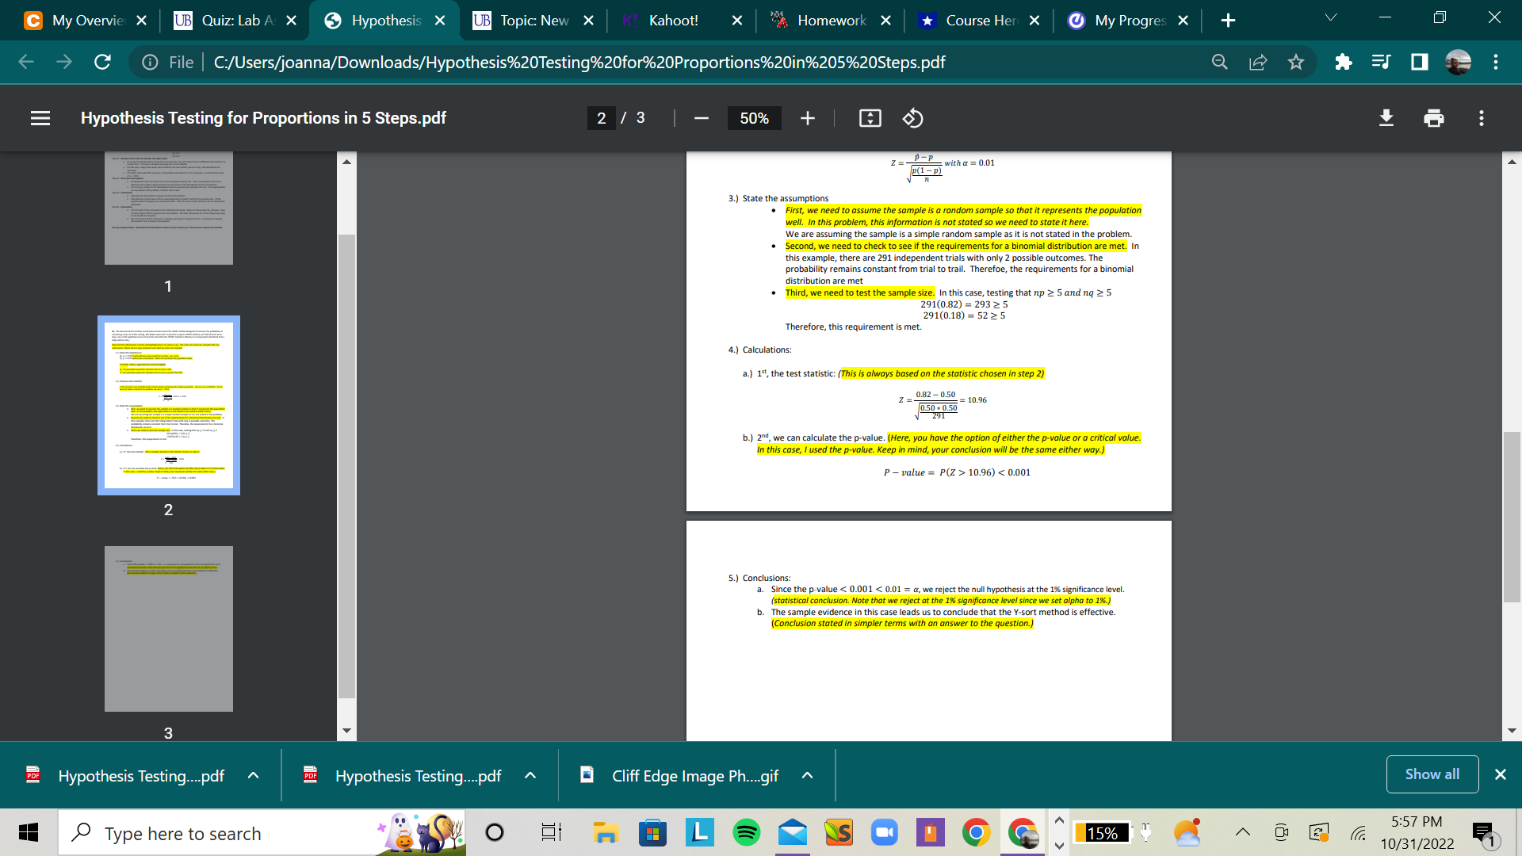Open the Extensions puzzle icon
The image size is (1522, 856).
1343,62
